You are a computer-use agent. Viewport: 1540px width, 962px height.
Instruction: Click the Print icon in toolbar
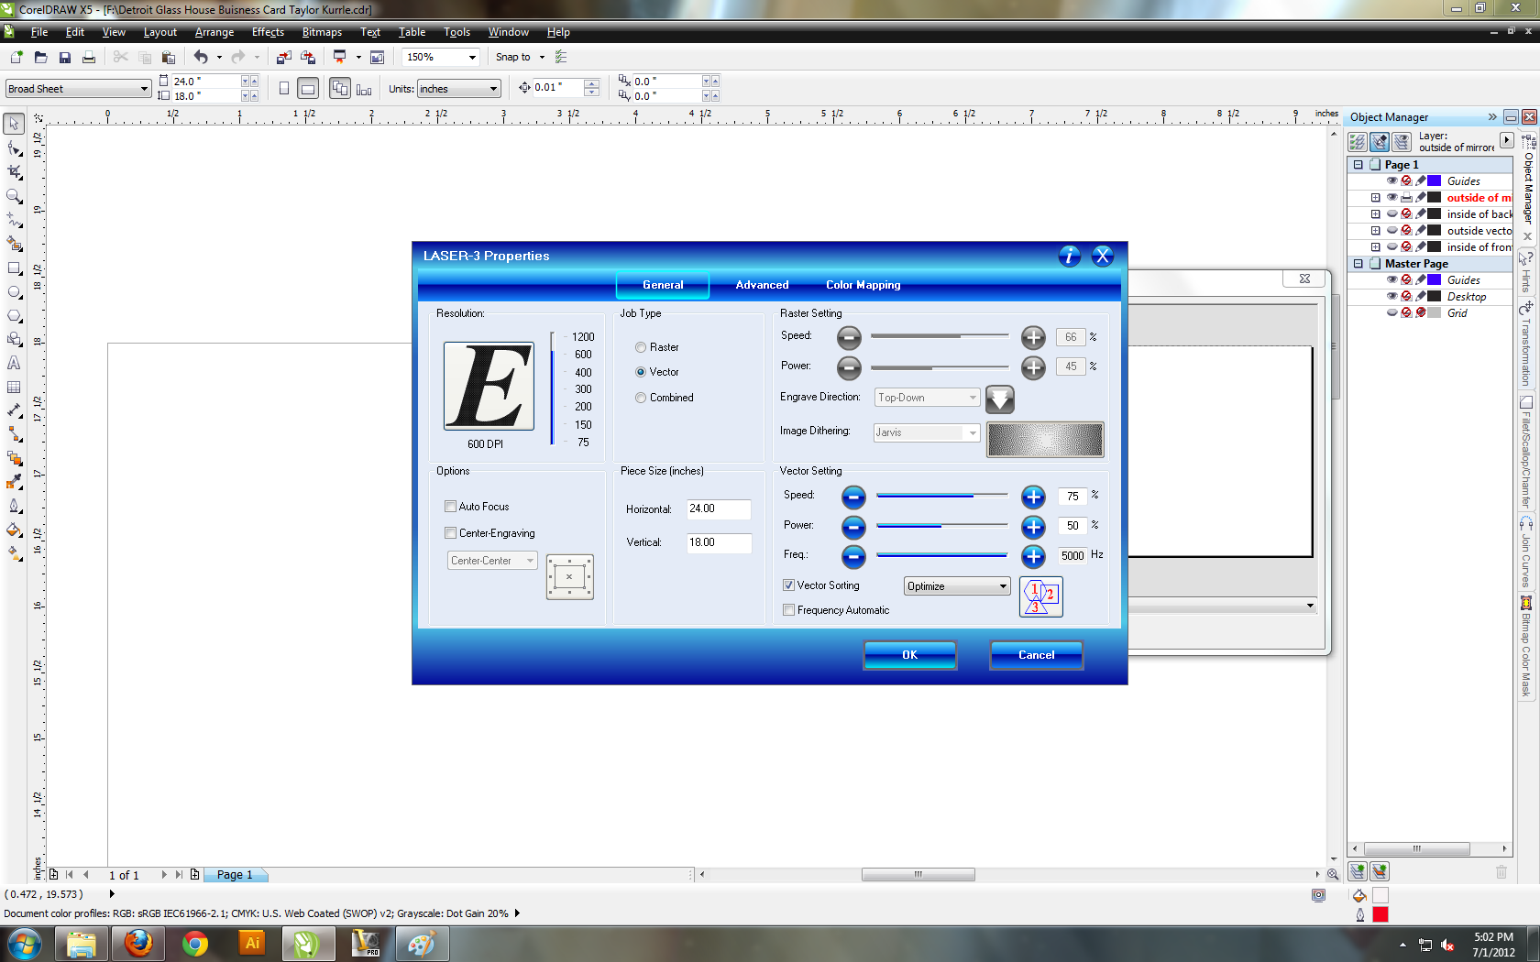tap(89, 57)
